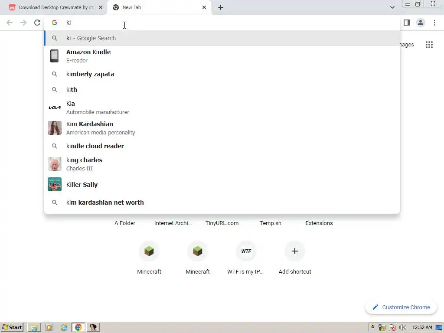
Task: Open the Windows Start menu
Action: point(12,327)
